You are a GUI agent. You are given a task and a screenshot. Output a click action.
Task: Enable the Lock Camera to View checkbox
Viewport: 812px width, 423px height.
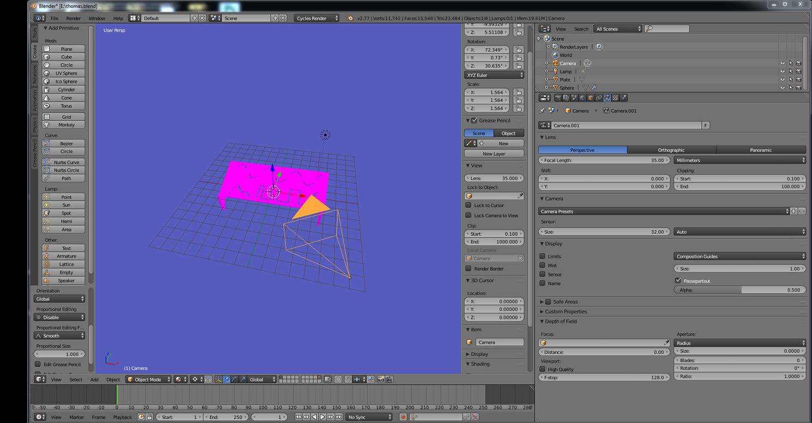468,215
